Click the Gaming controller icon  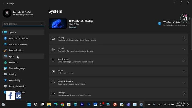click(5, 74)
